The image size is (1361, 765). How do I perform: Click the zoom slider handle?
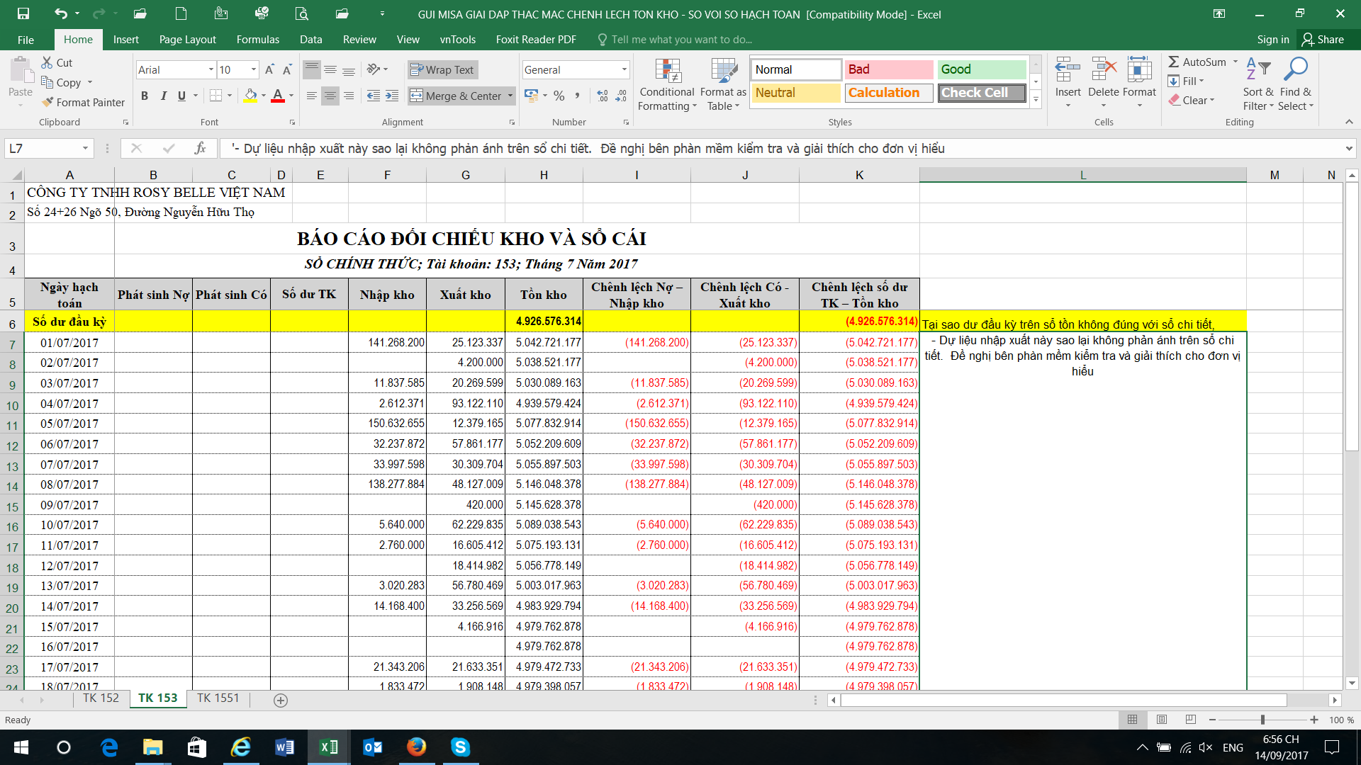click(1262, 720)
